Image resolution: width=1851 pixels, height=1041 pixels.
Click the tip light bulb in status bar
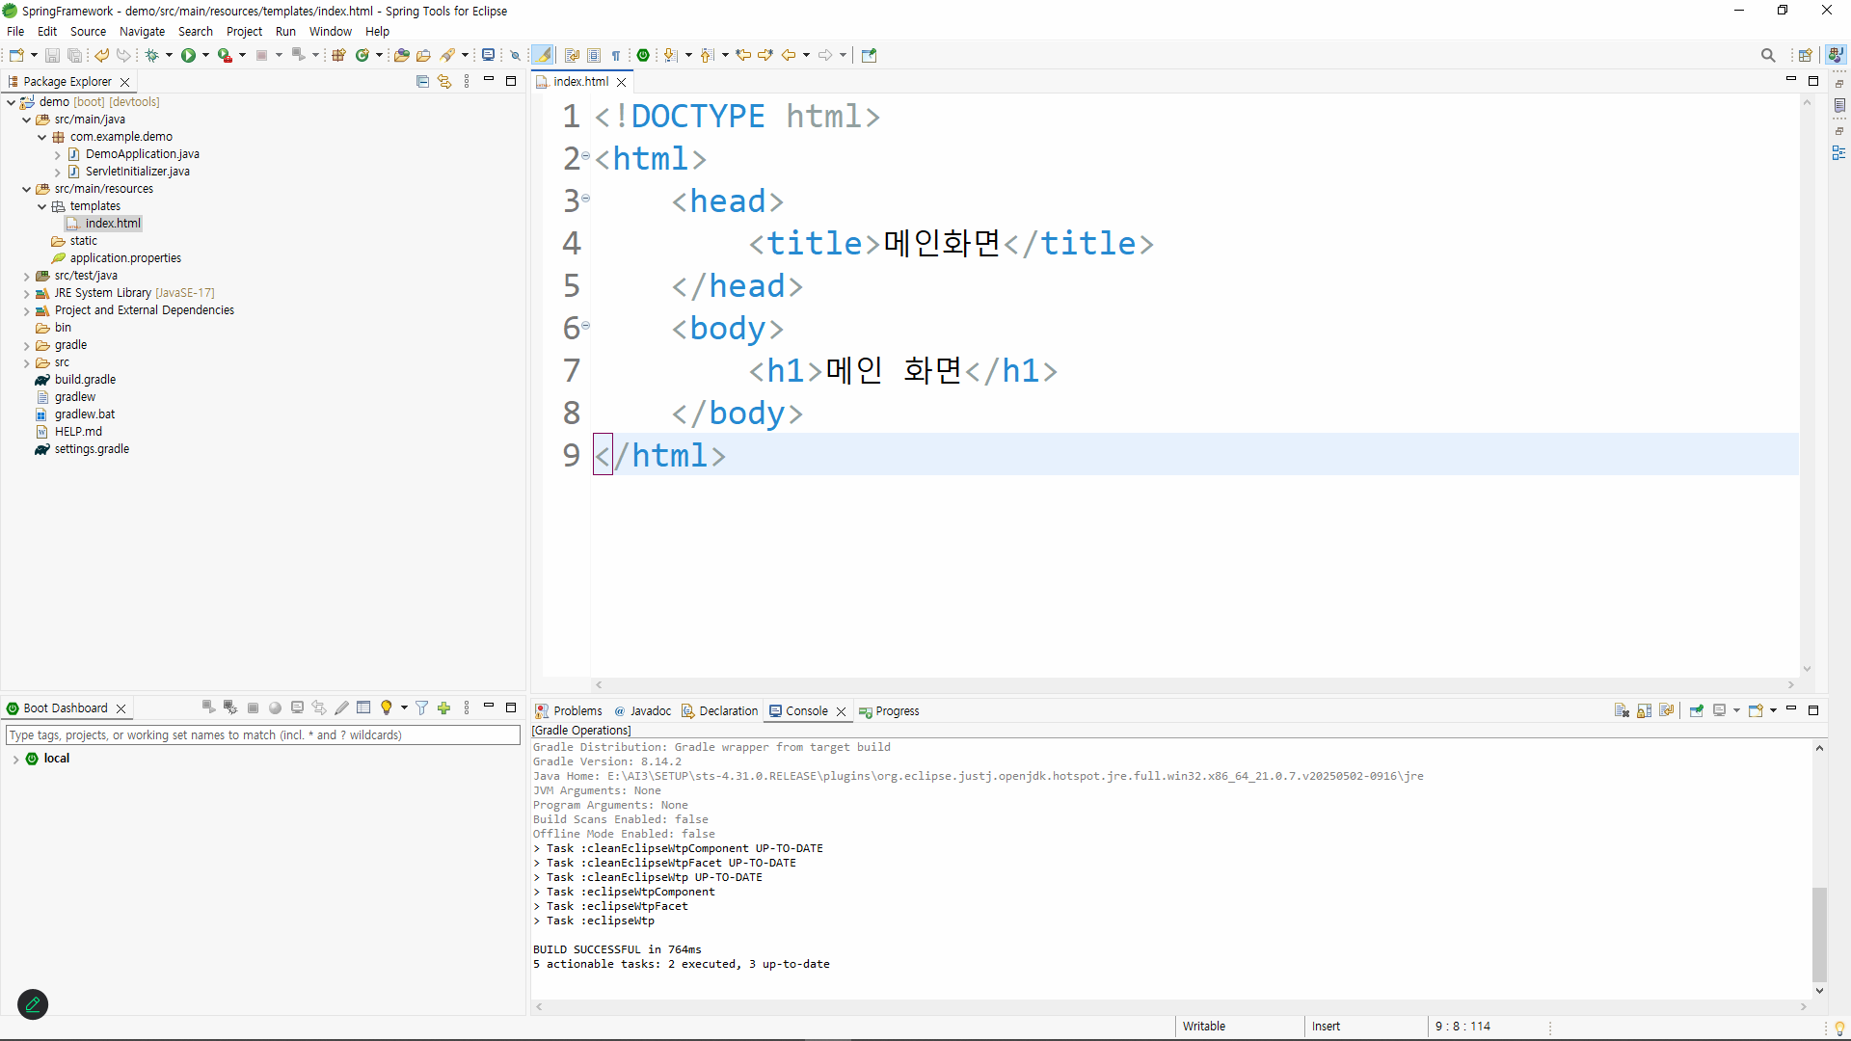pyautogui.click(x=1839, y=1028)
